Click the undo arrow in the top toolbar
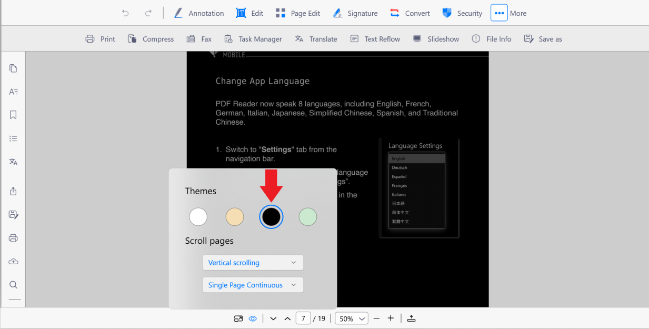This screenshot has width=649, height=329. (125, 13)
